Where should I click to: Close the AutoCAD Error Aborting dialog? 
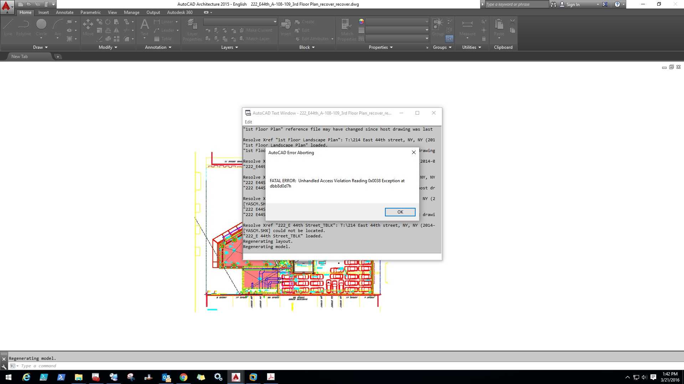[414, 152]
